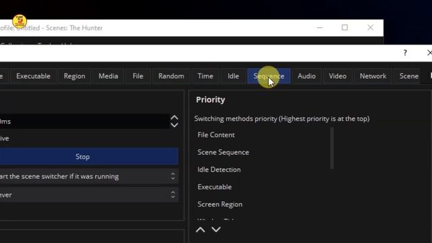Screen dimensions: 432x243
Task: Open the Video tab
Action: click(337, 76)
